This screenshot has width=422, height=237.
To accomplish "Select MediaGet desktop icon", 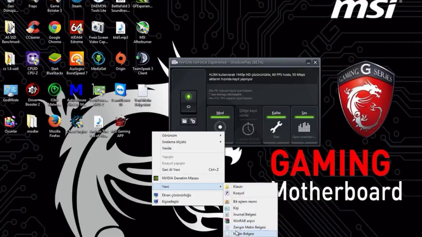I will pos(98,62).
